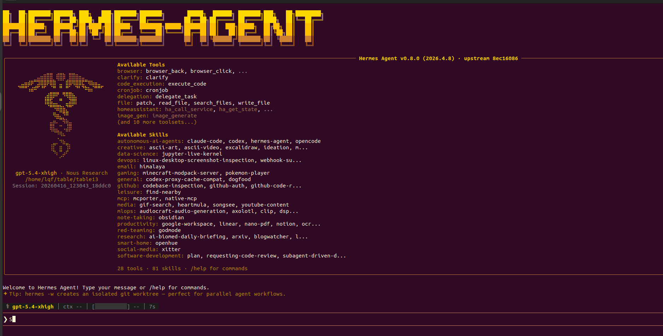Screen dimensions: 663x336
Task: Click the "ctx --" status bar entry
Action: (x=72, y=307)
